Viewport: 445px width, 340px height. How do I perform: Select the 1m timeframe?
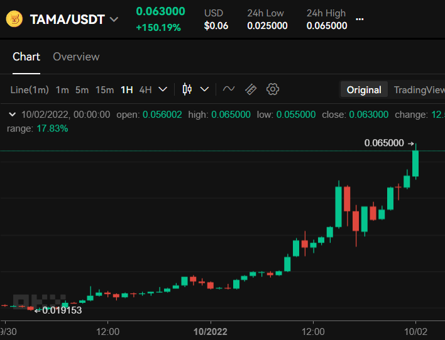(x=62, y=89)
